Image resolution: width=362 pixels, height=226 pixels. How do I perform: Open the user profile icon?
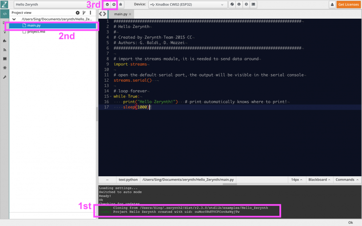(x=332, y=4)
